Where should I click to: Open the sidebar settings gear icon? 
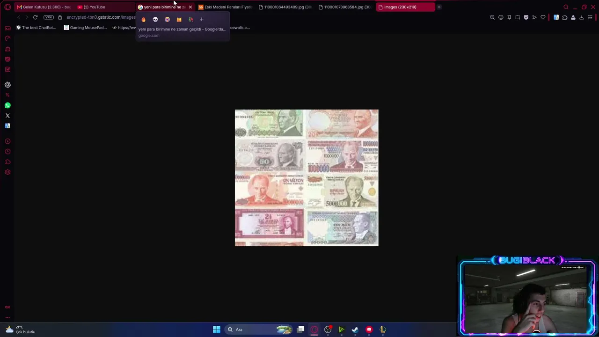(7, 172)
